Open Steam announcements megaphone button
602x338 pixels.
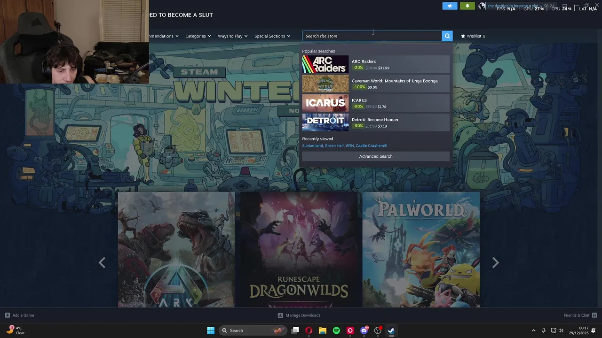(450, 6)
